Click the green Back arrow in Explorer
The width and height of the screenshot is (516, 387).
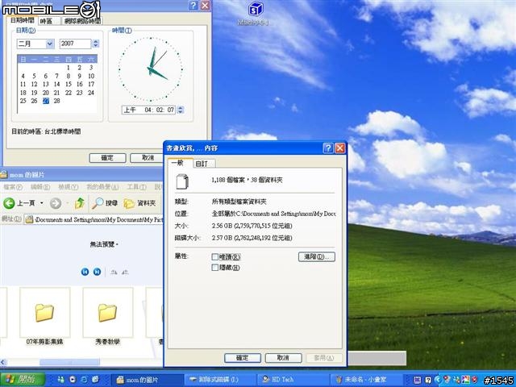tap(9, 203)
